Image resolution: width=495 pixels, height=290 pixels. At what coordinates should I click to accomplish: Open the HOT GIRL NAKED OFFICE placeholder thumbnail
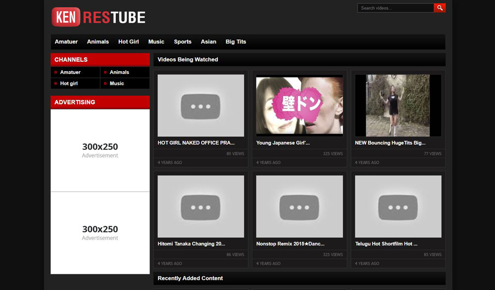pos(201,106)
